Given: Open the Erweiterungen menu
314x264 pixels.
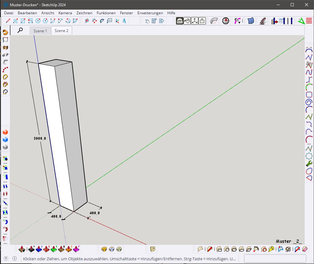Looking at the screenshot, I should point(150,13).
